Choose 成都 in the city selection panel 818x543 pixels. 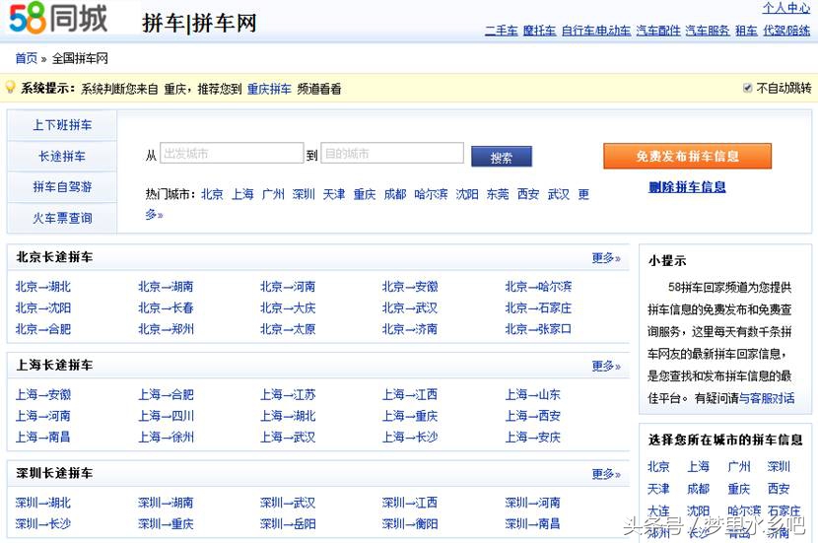[x=698, y=489]
